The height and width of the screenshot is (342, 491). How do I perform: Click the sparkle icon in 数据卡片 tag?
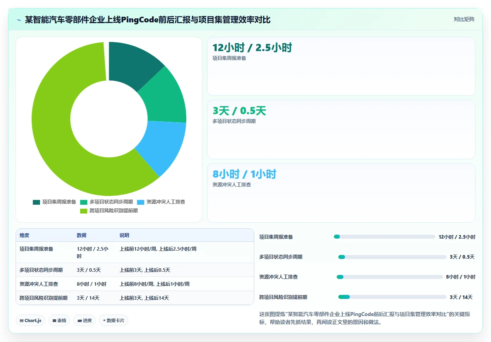pyautogui.click(x=104, y=320)
